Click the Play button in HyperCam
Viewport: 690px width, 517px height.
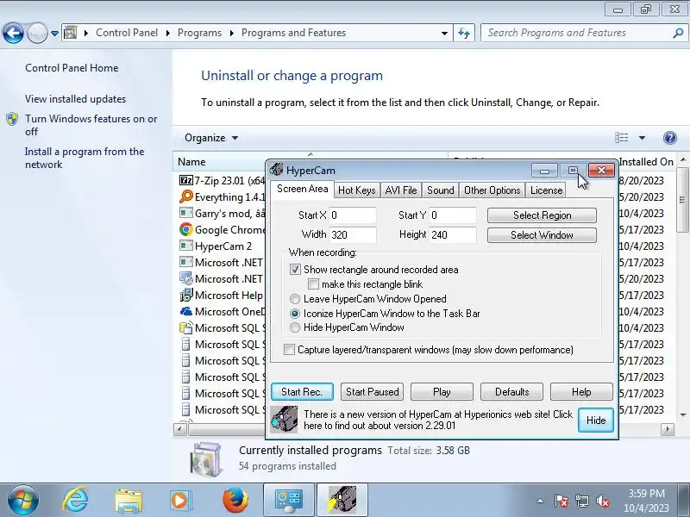pyautogui.click(x=442, y=392)
